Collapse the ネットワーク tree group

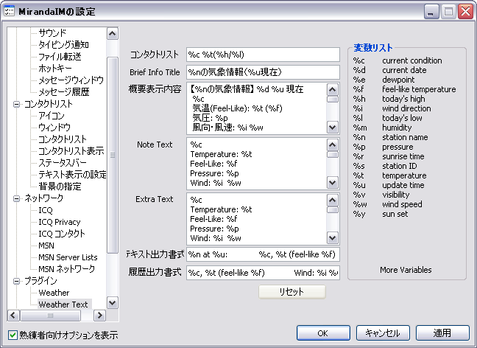coord(17,198)
